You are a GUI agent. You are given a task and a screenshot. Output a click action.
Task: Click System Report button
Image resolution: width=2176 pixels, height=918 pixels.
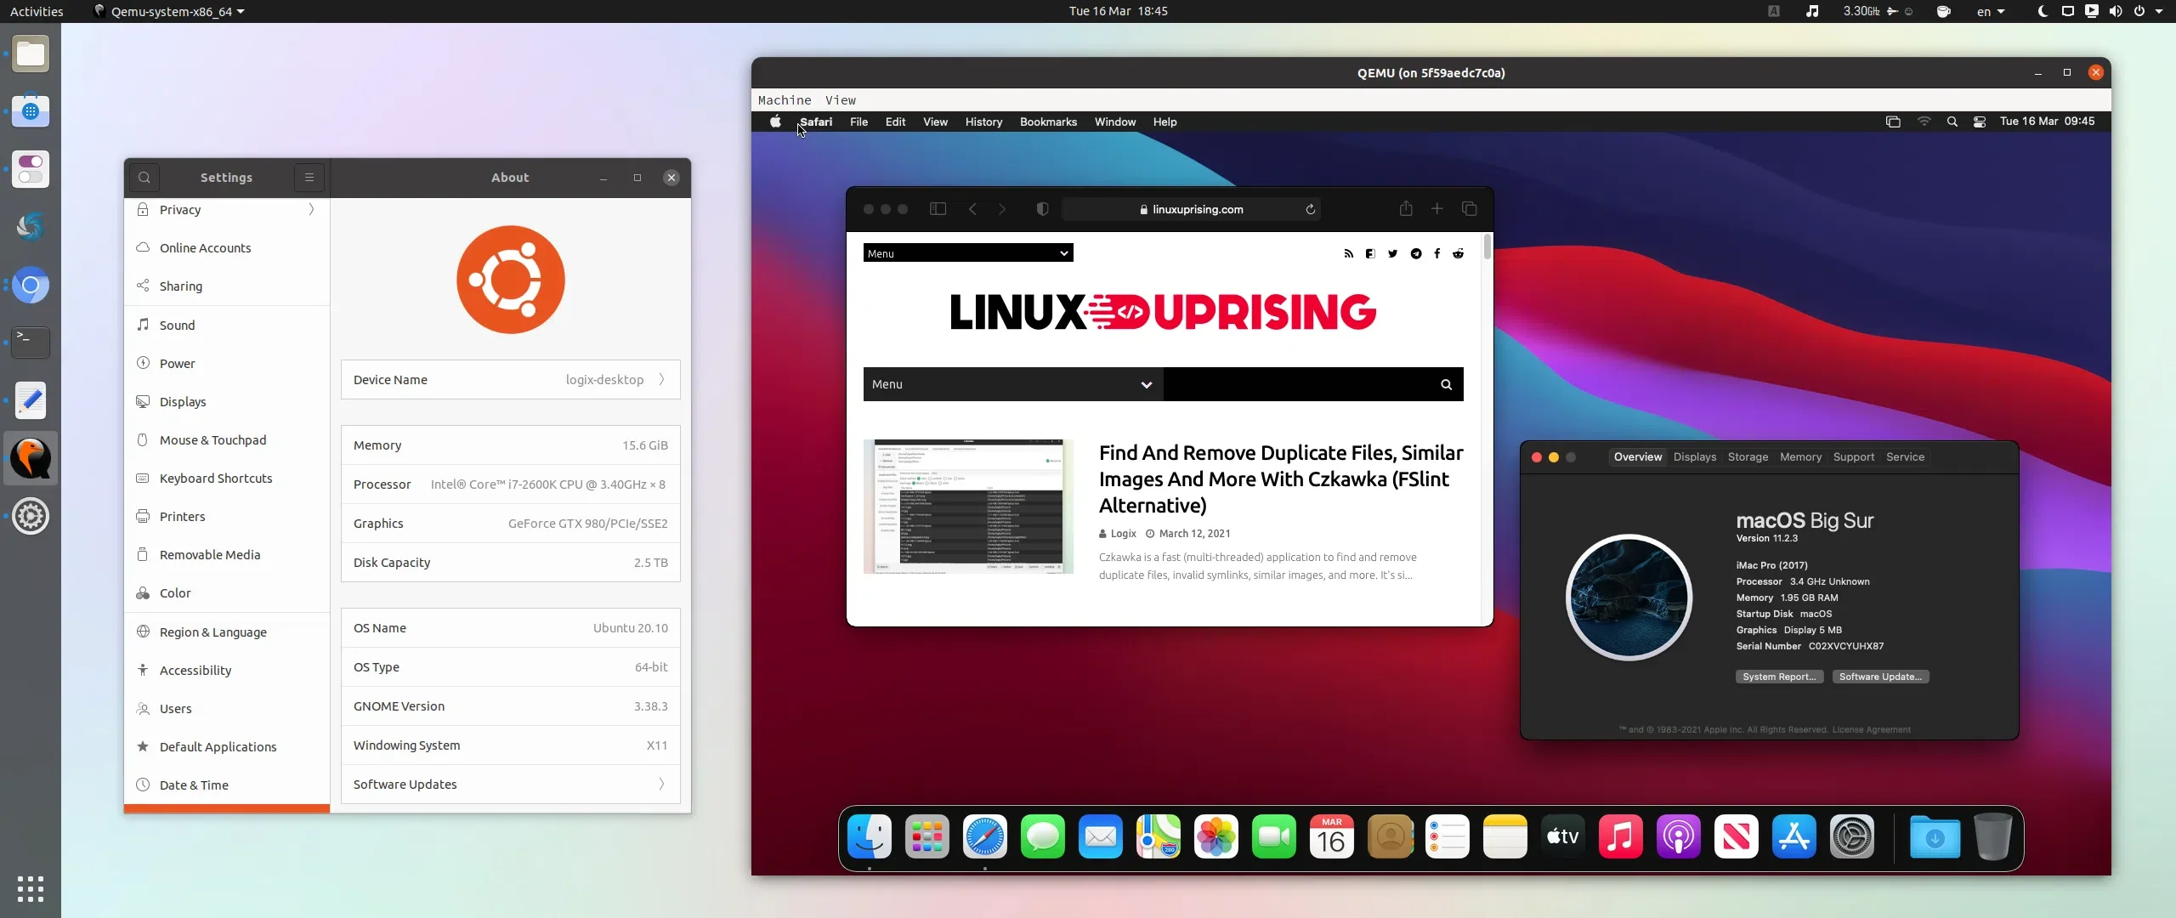[1779, 677]
